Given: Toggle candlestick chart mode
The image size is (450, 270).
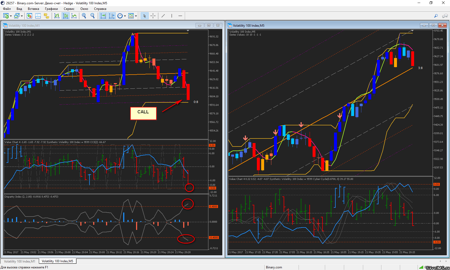Looking at the screenshot, I should [65, 16].
